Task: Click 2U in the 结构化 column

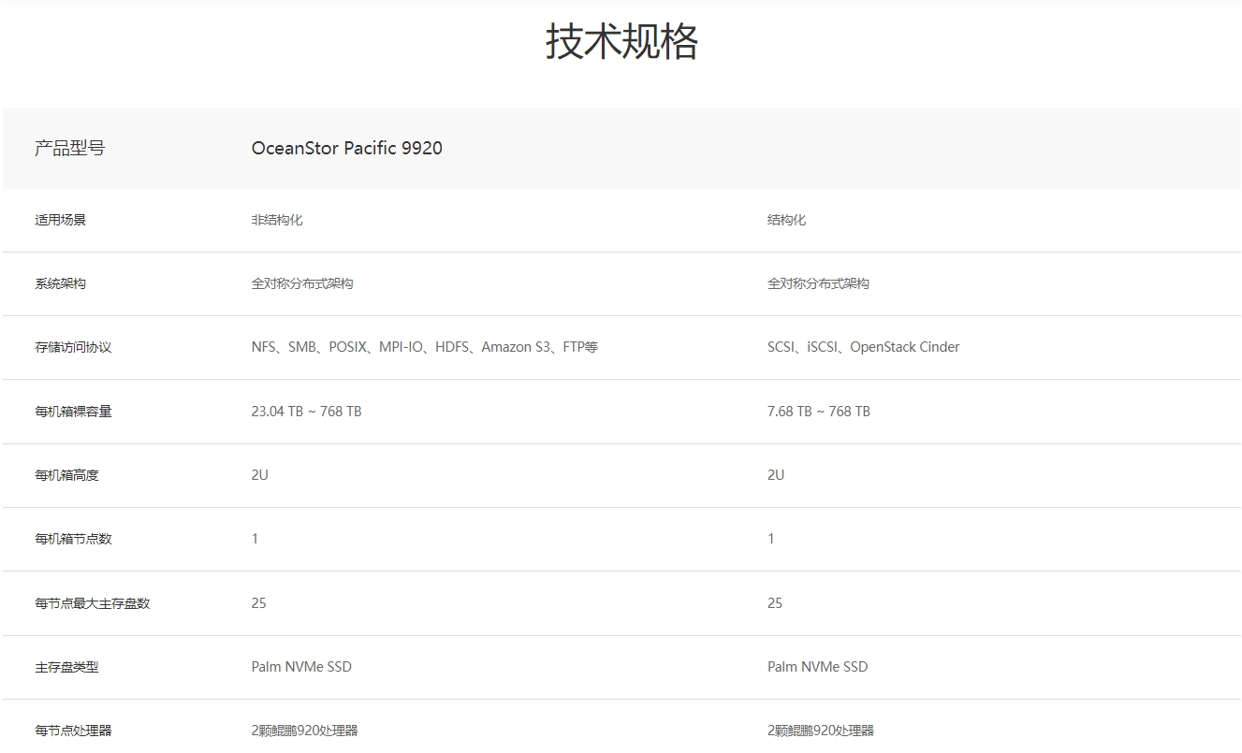Action: coord(776,475)
